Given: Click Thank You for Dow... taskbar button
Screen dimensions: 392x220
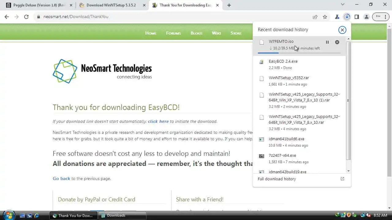Looking at the screenshot, I should pos(73,215).
